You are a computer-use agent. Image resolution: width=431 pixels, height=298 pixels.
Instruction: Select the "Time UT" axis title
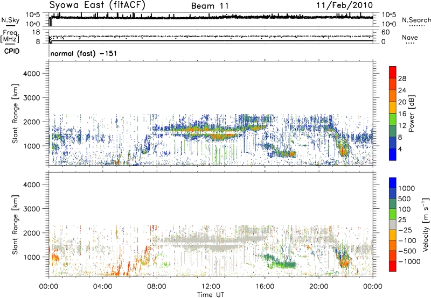click(211, 295)
